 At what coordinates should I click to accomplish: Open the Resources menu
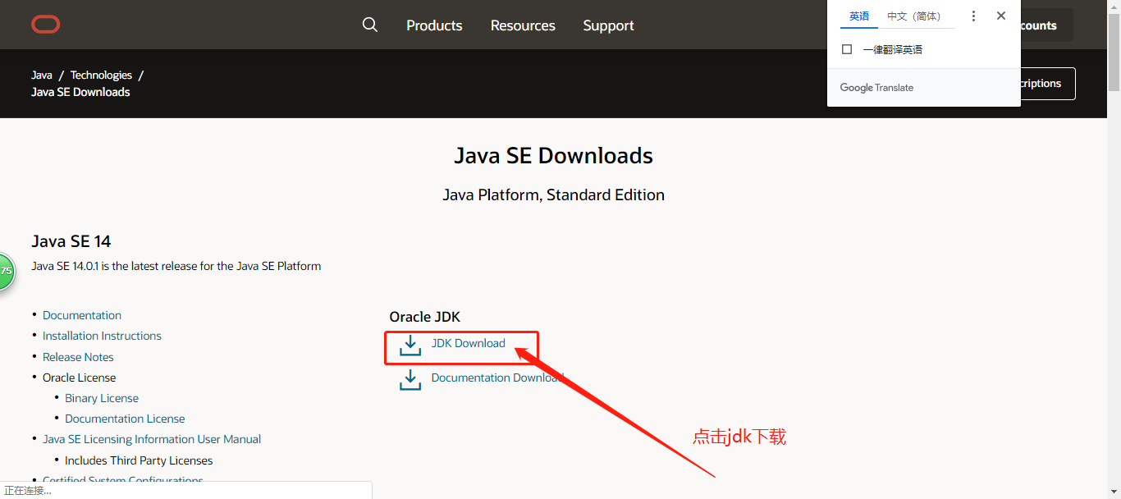click(x=523, y=25)
